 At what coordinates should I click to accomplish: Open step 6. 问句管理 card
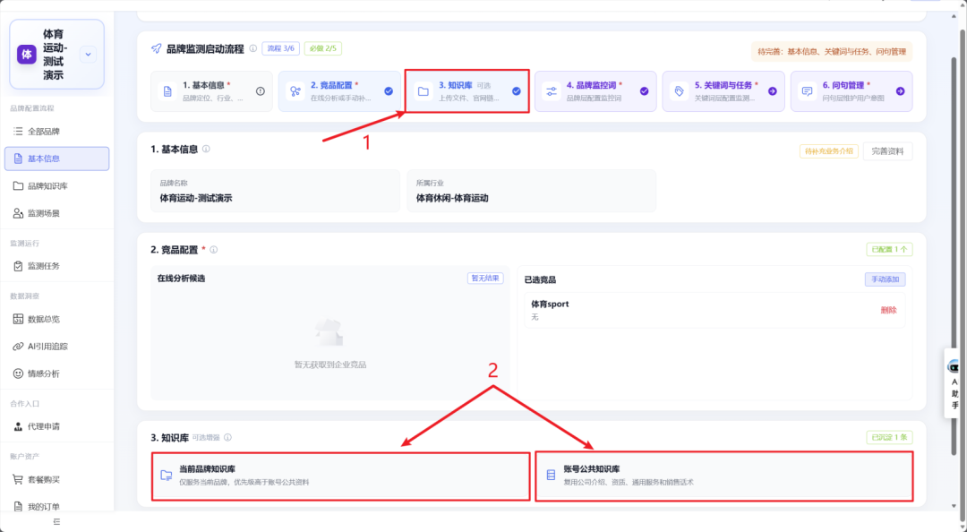(x=851, y=90)
